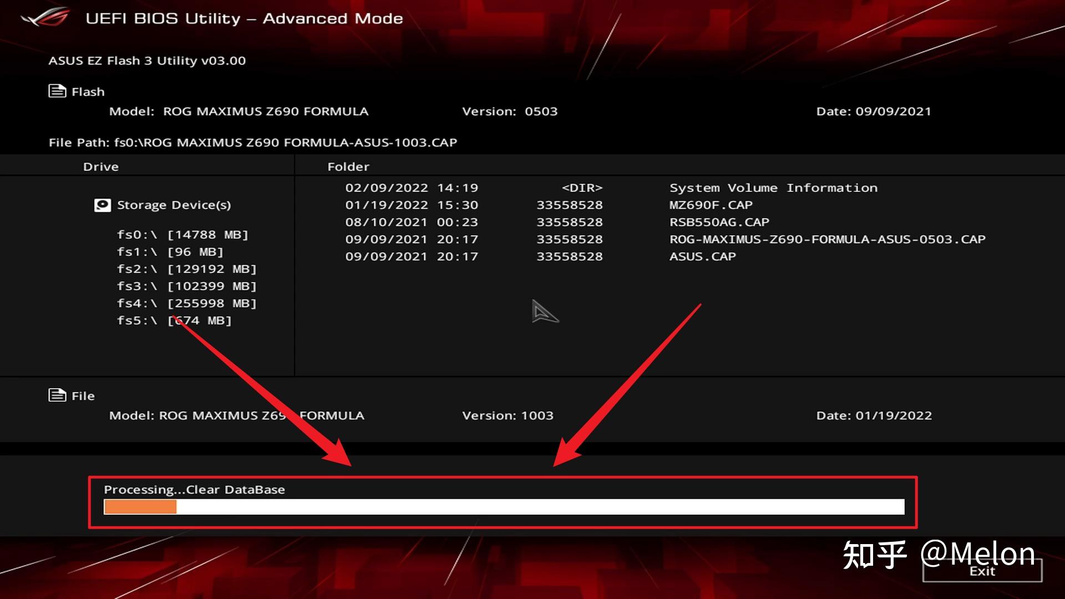Image resolution: width=1065 pixels, height=599 pixels.
Task: Click the Flash Model ROG MAXIMUS Z690 FORMULA
Action: click(x=239, y=111)
